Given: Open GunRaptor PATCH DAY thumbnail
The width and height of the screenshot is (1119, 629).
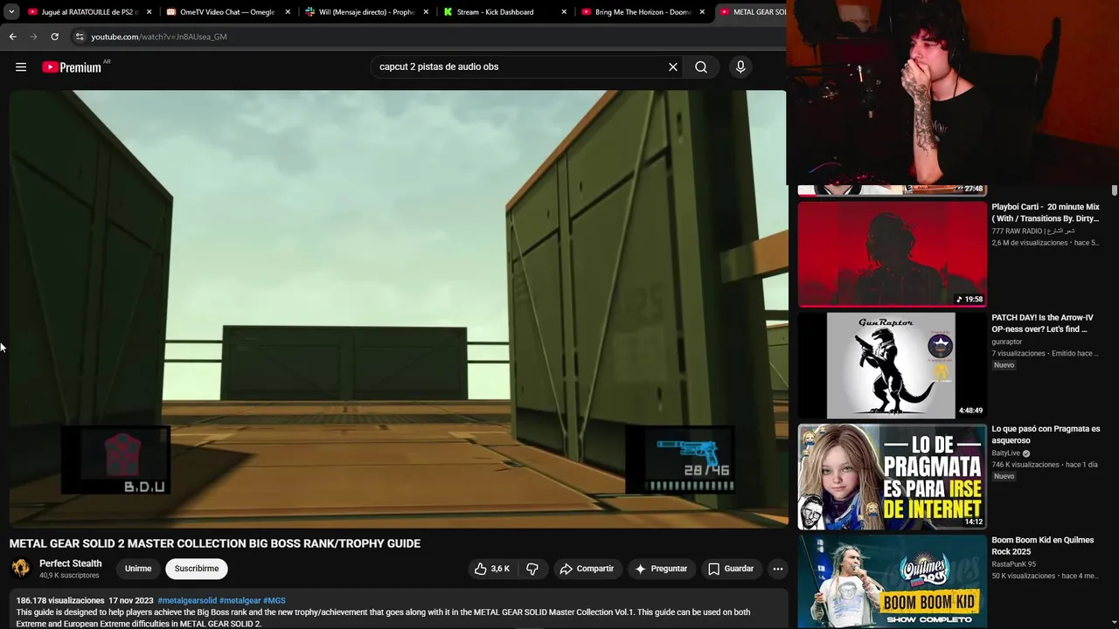Looking at the screenshot, I should point(892,365).
